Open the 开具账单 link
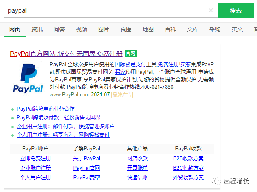 coord(137,168)
